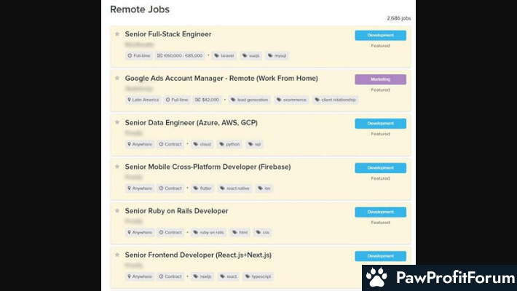The height and width of the screenshot is (291, 517).
Task: Select the typescript tag
Action: point(258,276)
